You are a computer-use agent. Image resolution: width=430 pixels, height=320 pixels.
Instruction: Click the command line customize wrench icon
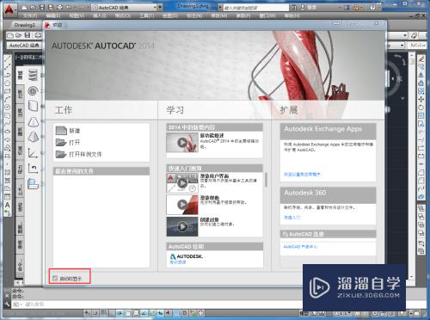coord(7,305)
